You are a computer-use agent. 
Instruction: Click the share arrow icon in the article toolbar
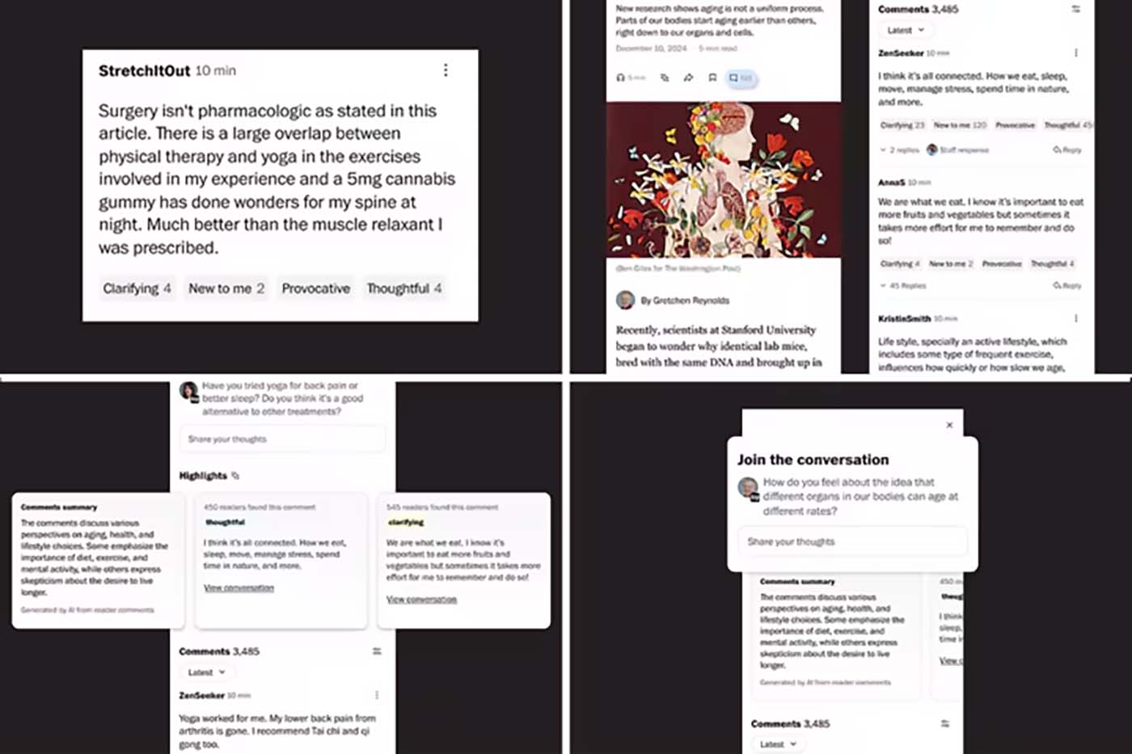688,78
